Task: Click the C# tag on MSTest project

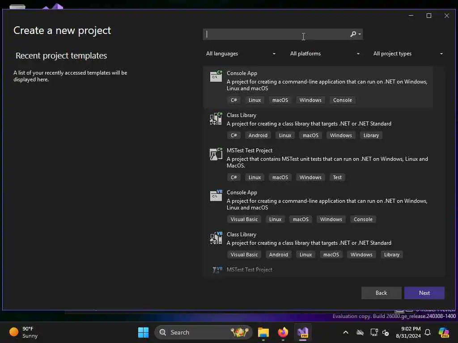Action: pyautogui.click(x=233, y=177)
